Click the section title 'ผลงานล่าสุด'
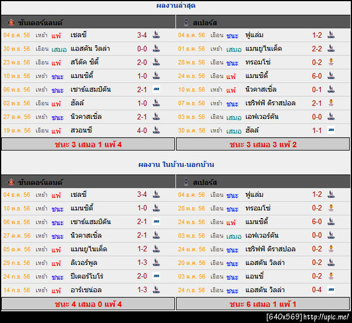This screenshot has width=352, height=323. click(x=176, y=6)
